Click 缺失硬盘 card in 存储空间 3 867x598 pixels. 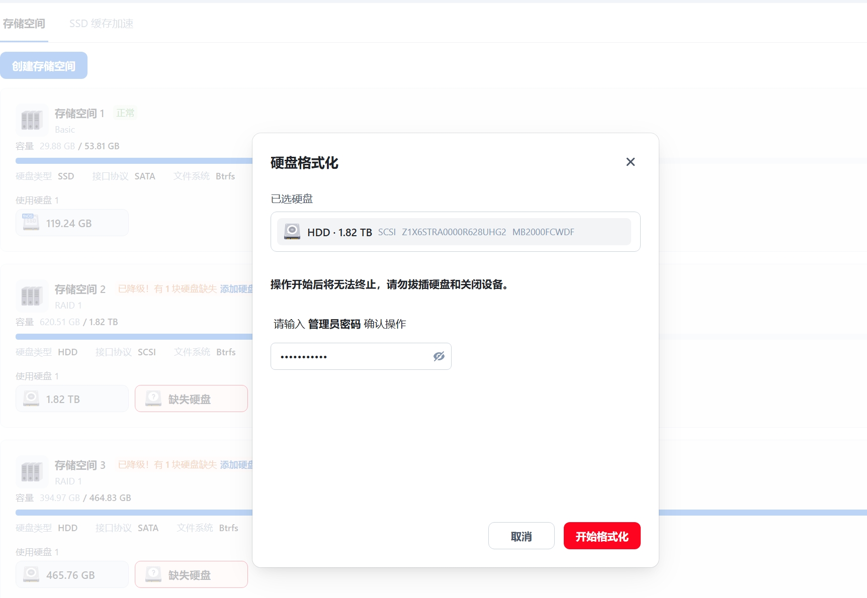[x=191, y=574]
